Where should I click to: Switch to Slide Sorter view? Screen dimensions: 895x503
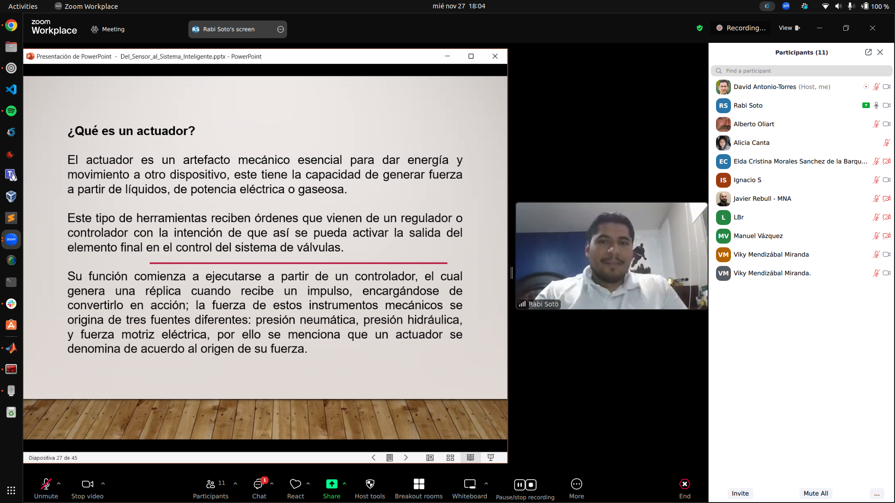[450, 458]
